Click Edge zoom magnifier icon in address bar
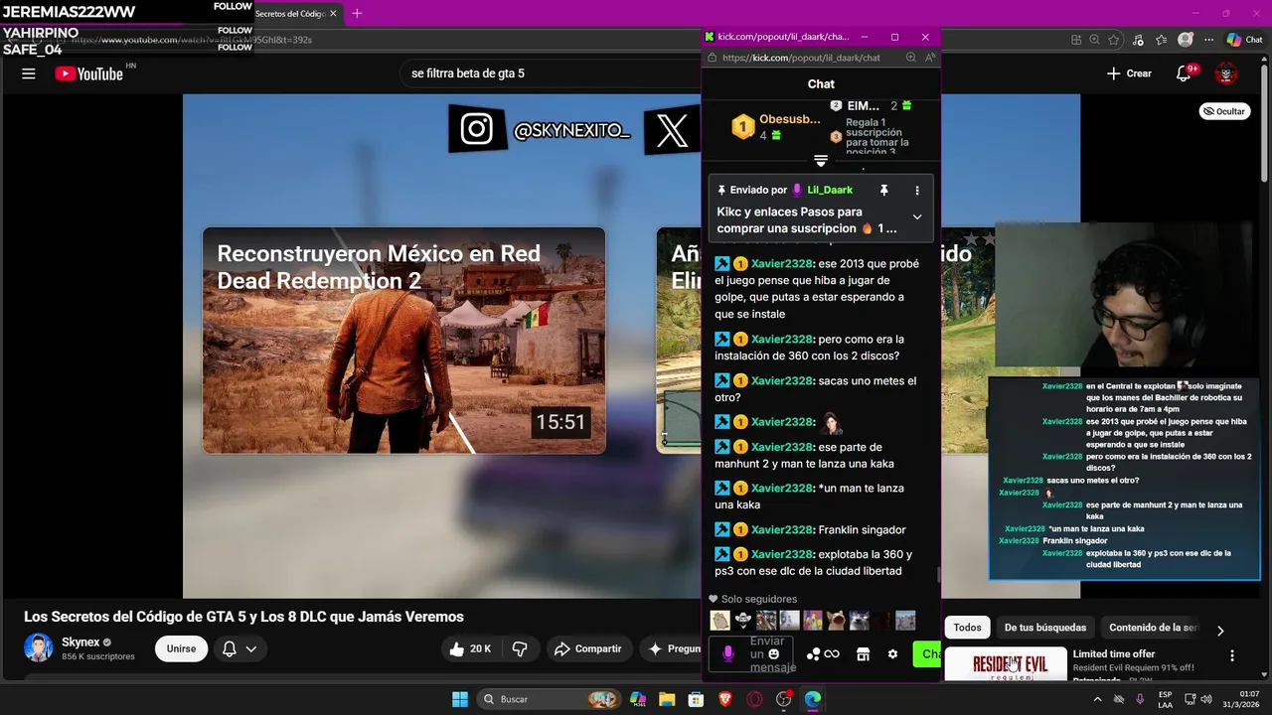 1094,40
